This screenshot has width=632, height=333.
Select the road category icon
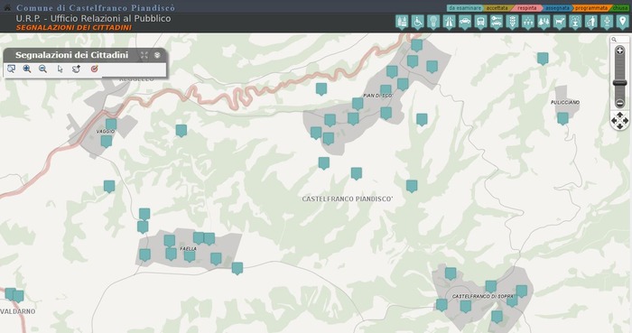(449, 23)
